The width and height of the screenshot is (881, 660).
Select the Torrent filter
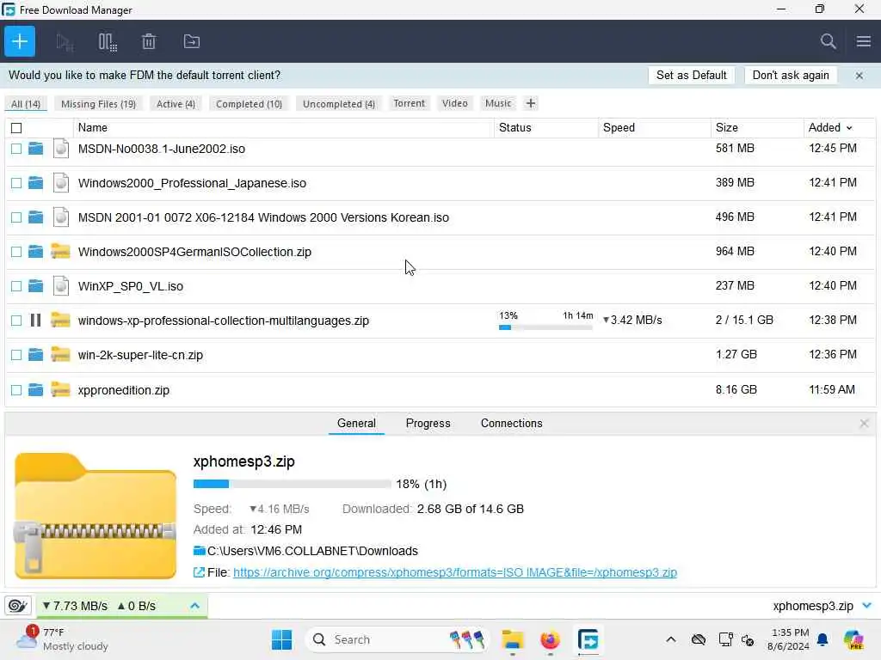coord(409,103)
